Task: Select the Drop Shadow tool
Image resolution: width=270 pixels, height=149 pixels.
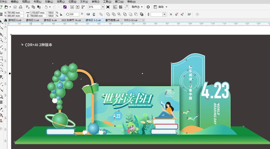Action: (1, 96)
